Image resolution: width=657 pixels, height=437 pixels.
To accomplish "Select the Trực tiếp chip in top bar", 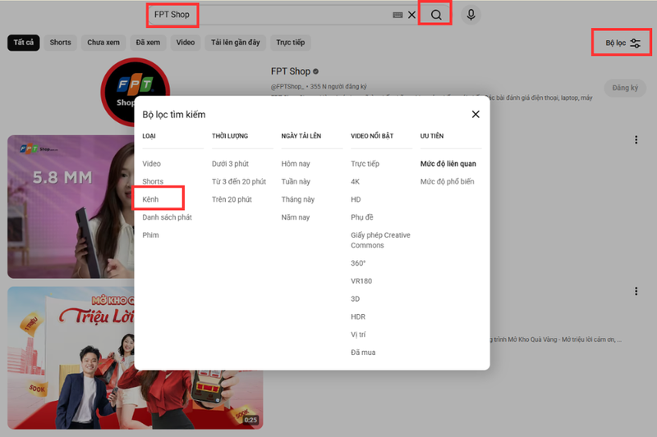I will click(291, 43).
